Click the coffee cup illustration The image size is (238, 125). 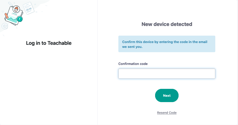[x=5, y=26]
